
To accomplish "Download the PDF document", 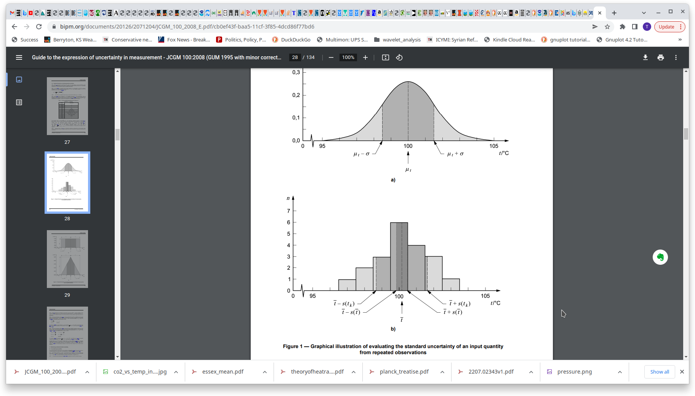I will coord(645,57).
